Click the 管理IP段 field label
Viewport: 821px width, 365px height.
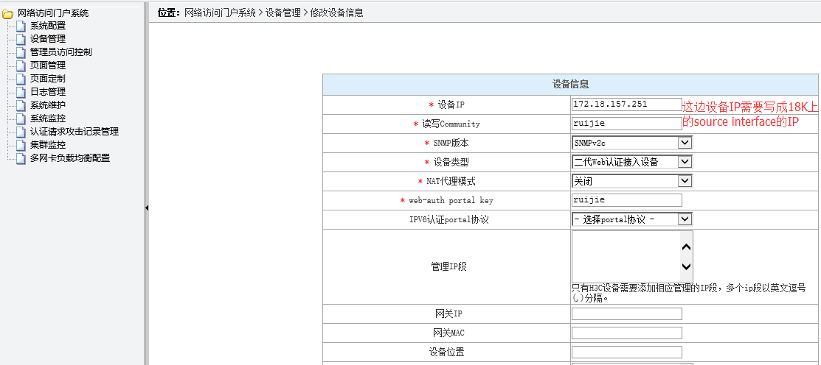click(448, 266)
